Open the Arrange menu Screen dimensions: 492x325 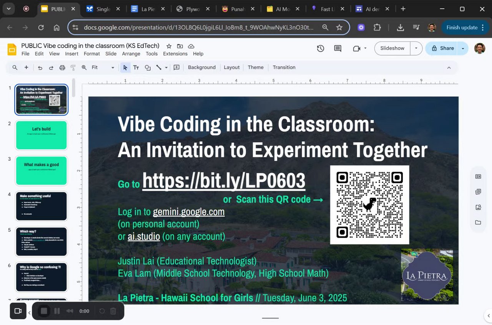[131, 54]
